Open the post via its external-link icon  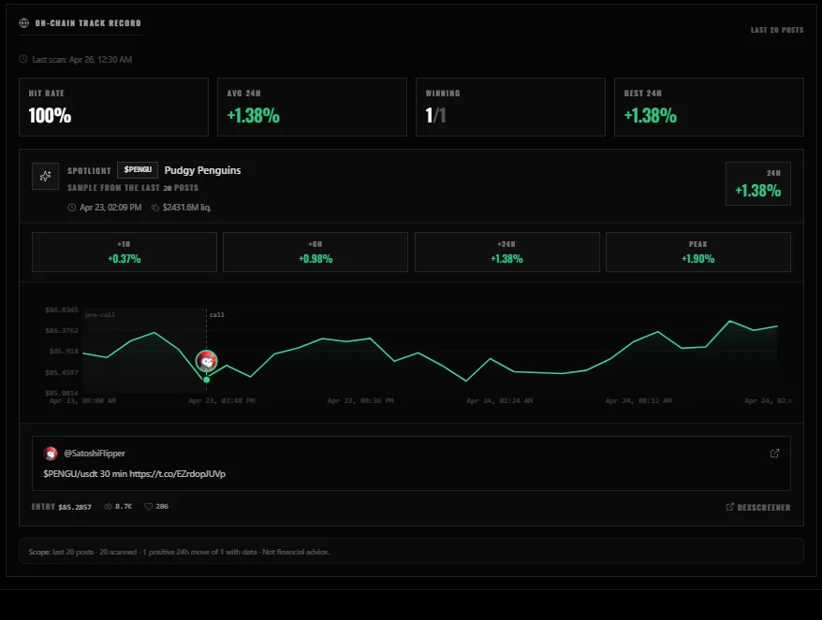pos(774,454)
